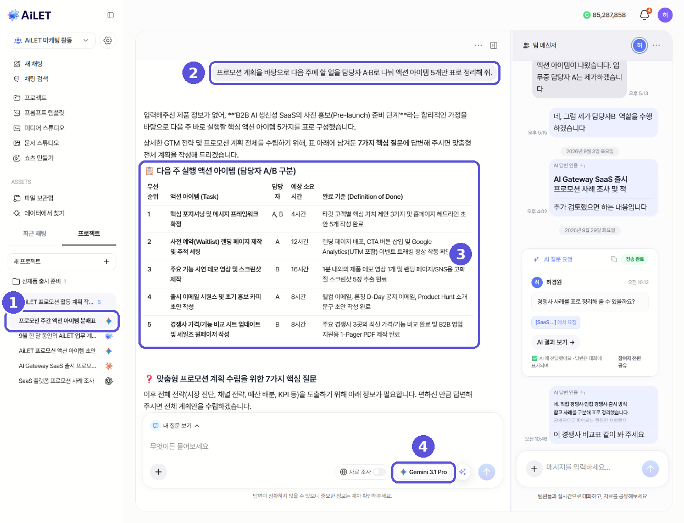Open 프로모션 주간 액션 아이템 분배표 chat
Viewport: 684px width, 523px height.
62,321
